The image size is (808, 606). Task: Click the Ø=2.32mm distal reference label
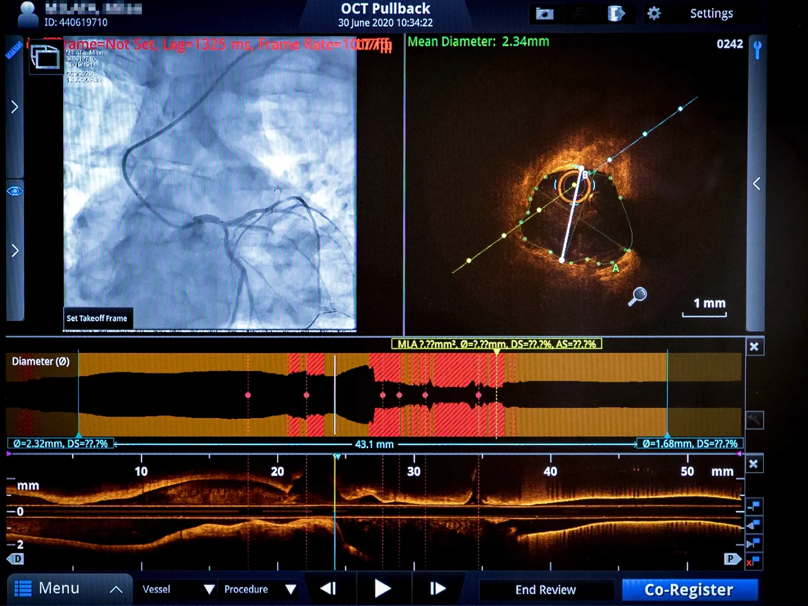click(x=61, y=444)
